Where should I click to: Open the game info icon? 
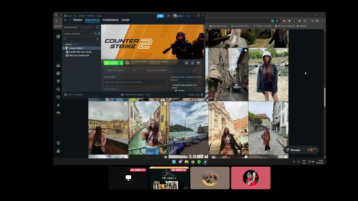[192, 63]
